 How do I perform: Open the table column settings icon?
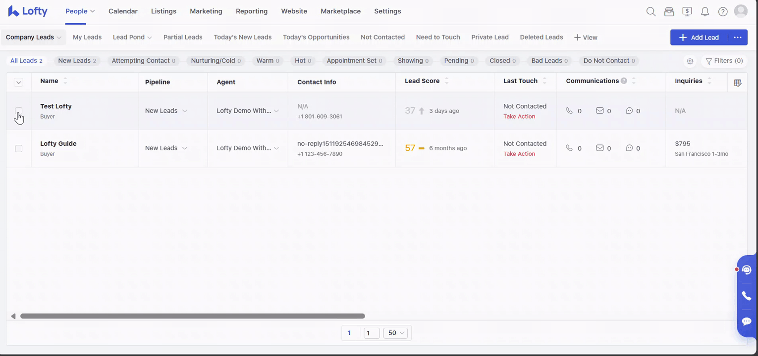point(737,83)
